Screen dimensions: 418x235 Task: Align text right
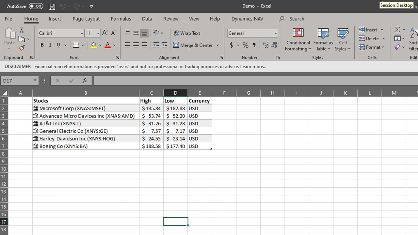coord(144,45)
